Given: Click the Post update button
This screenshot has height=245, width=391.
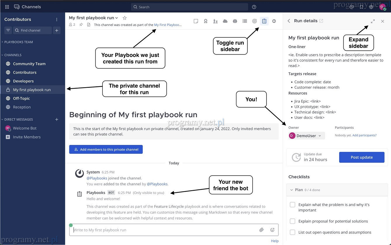Looking at the screenshot, I should [x=361, y=157].
